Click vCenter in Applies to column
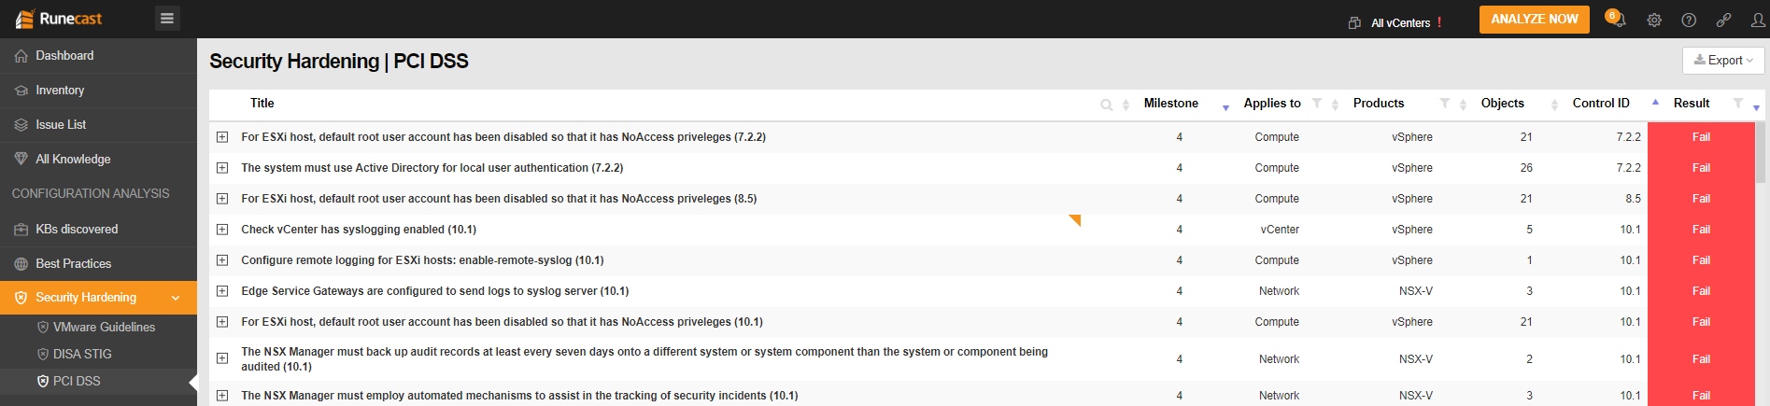The width and height of the screenshot is (1770, 406). pyautogui.click(x=1279, y=230)
